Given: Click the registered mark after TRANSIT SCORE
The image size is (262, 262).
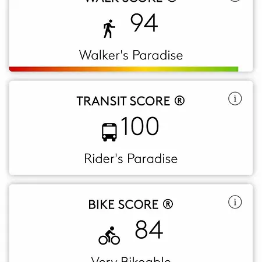Looking at the screenshot, I should click(x=179, y=101).
